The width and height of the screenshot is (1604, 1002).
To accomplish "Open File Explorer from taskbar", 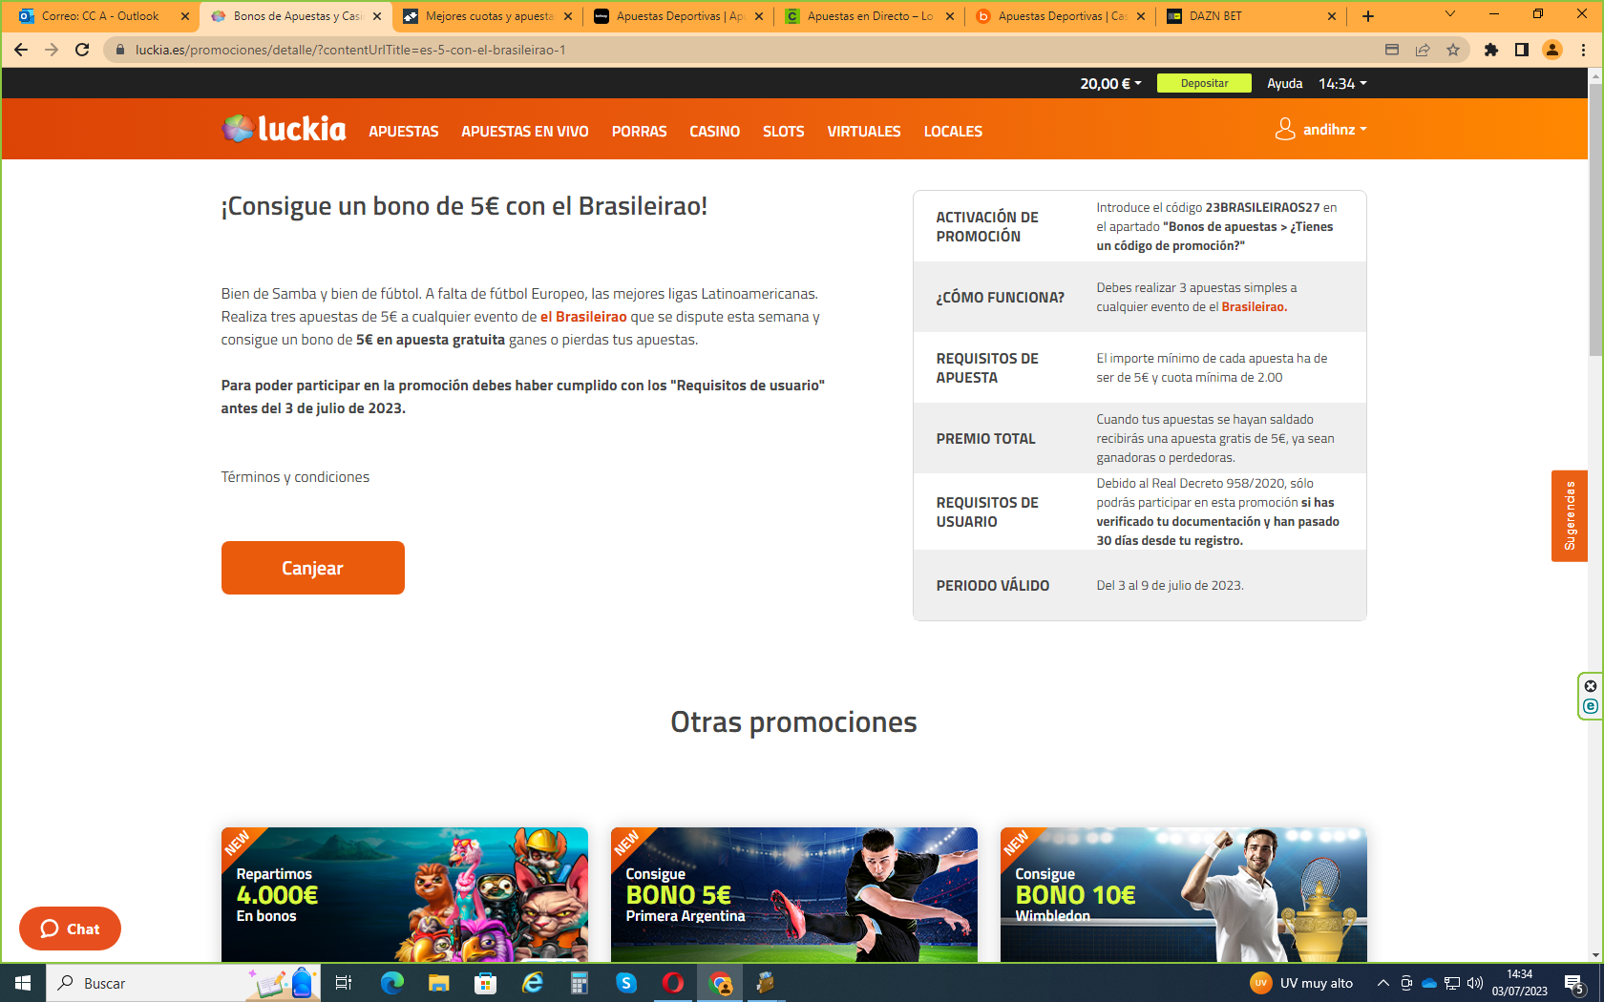I will coord(438,983).
